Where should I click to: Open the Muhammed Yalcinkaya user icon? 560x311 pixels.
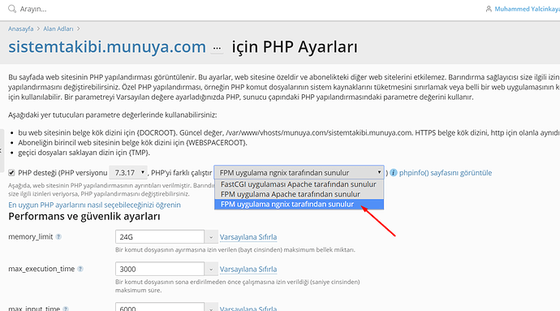(489, 9)
